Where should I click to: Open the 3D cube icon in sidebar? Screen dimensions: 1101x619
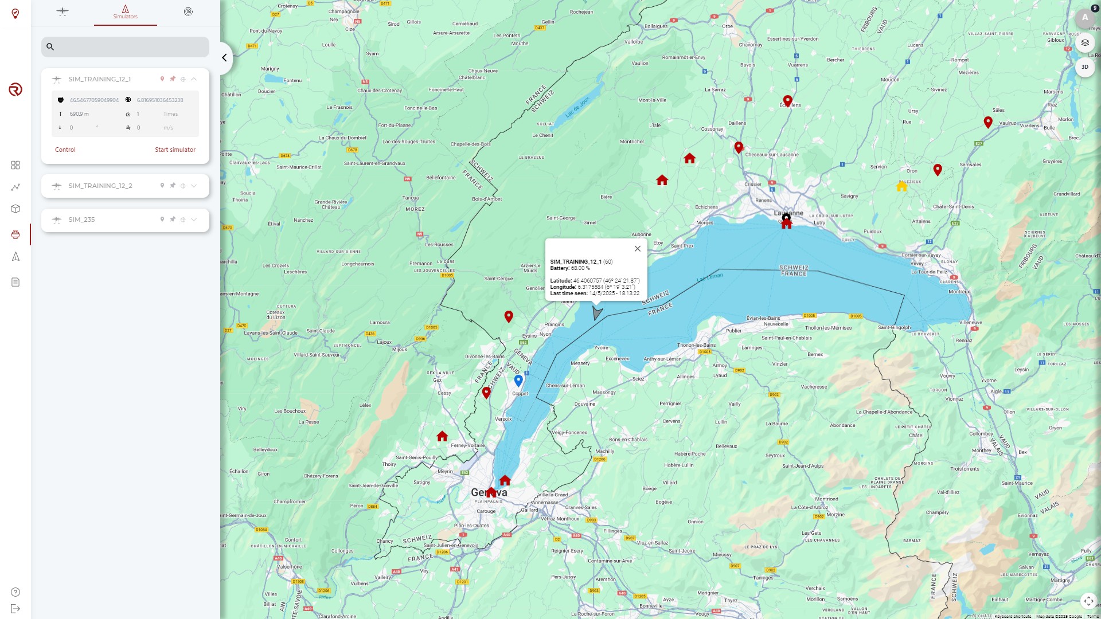pos(15,209)
